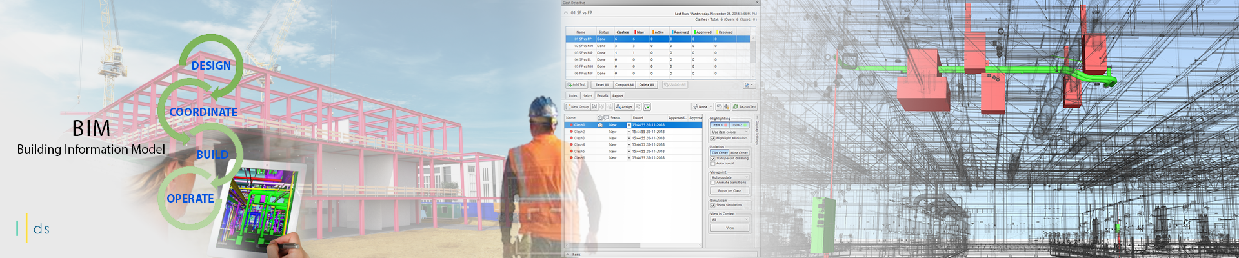Uncheck Highlight all clashes

coord(713,138)
